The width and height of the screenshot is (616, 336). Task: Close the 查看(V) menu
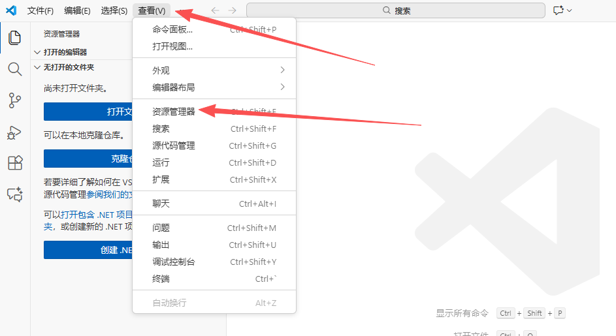152,10
